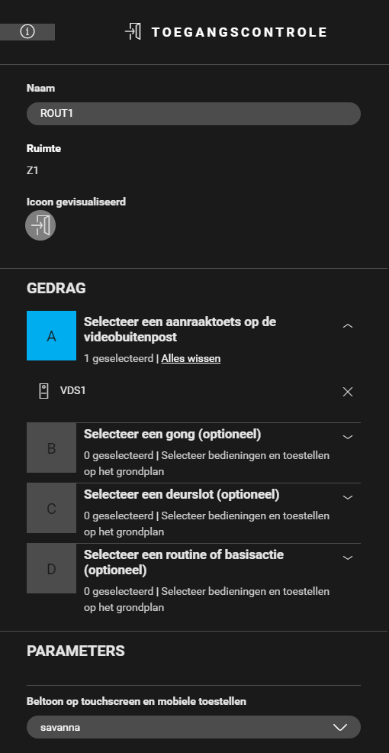This screenshot has width=389, height=753.
Task: Click the Selecteer een gong heading
Action: pyautogui.click(x=172, y=435)
